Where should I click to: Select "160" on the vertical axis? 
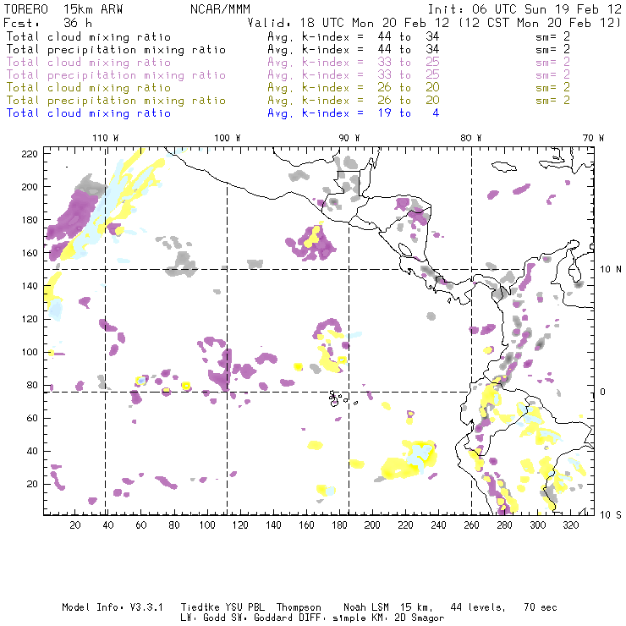coord(30,253)
